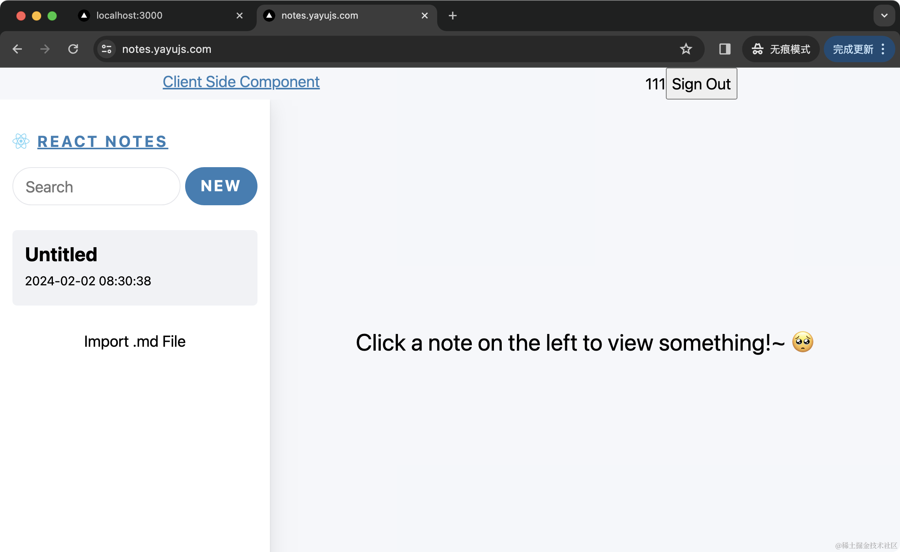Toggle the browser side panel icon
Image resolution: width=900 pixels, height=552 pixels.
725,49
